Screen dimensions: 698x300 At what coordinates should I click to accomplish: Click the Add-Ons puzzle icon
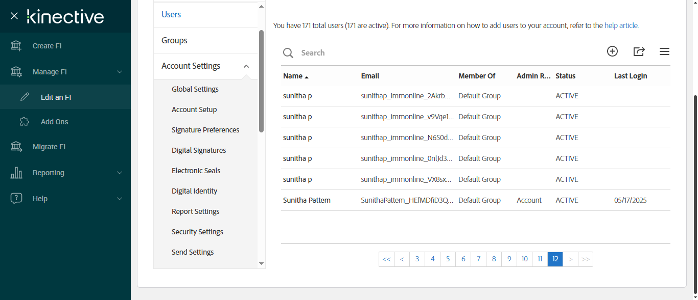pyautogui.click(x=24, y=122)
